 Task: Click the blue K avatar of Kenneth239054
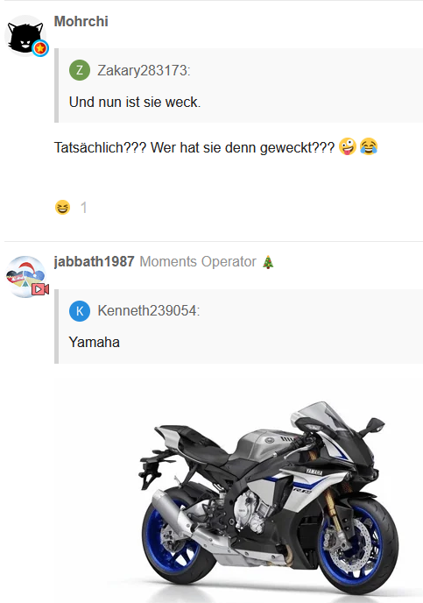point(80,311)
